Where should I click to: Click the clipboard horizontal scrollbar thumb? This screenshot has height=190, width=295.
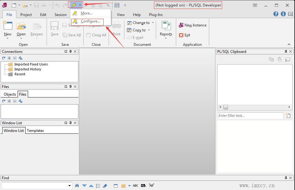[226, 107]
